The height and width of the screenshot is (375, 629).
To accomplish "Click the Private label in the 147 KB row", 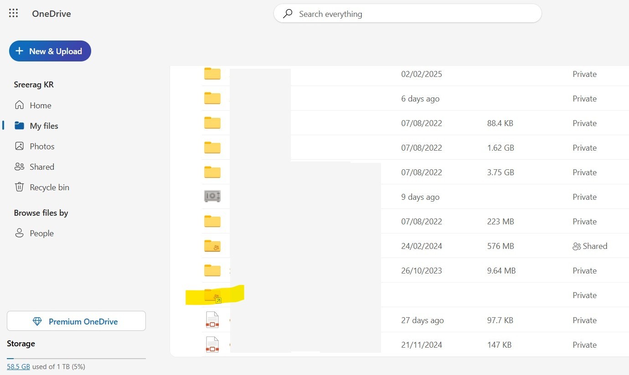I will (x=585, y=345).
